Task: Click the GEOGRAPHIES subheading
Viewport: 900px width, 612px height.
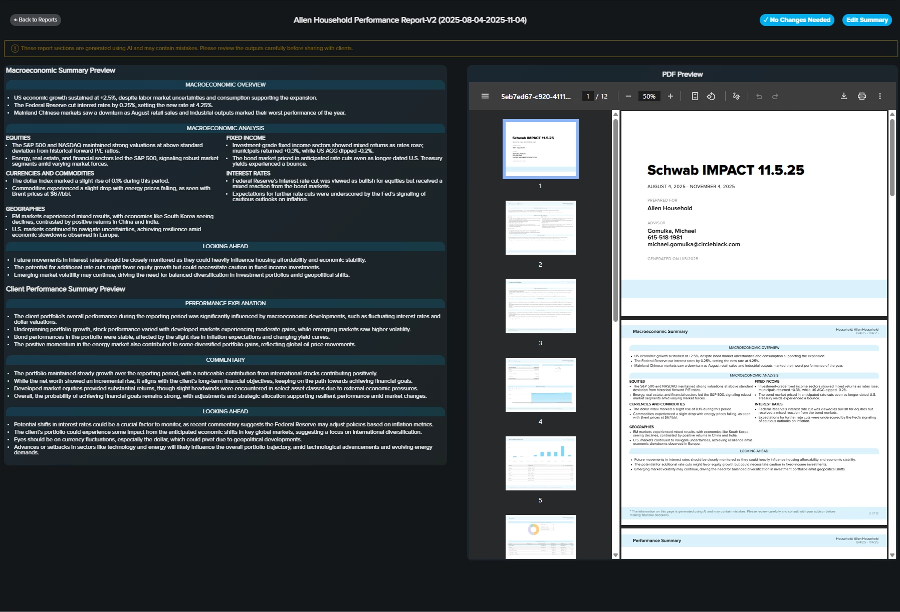Action: 25,209
